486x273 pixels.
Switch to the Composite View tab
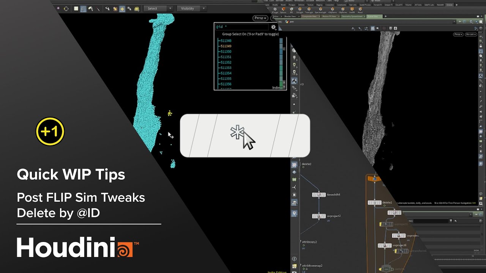(x=309, y=16)
